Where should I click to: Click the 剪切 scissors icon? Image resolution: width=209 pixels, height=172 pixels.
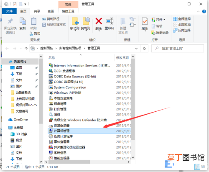(x=31, y=33)
